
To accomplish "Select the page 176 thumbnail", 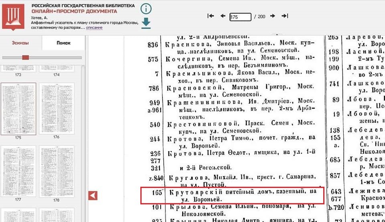I will tap(56, 108).
